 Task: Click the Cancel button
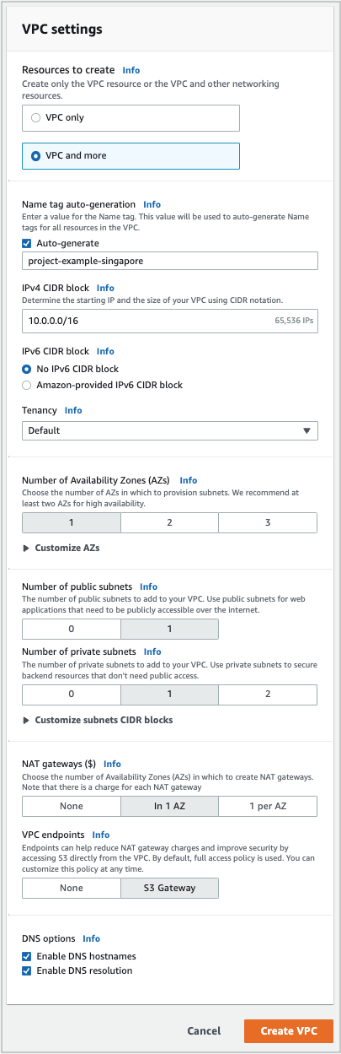click(204, 1031)
